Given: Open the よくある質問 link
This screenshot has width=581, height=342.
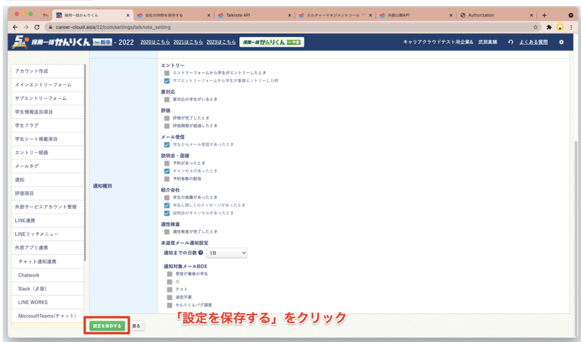Looking at the screenshot, I should tap(535, 41).
